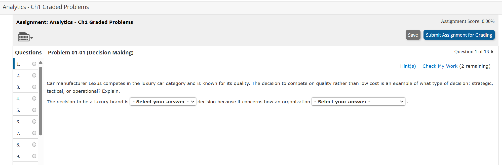The width and height of the screenshot is (502, 165).
Task: Click question 7 status circle
Action: tap(34, 133)
